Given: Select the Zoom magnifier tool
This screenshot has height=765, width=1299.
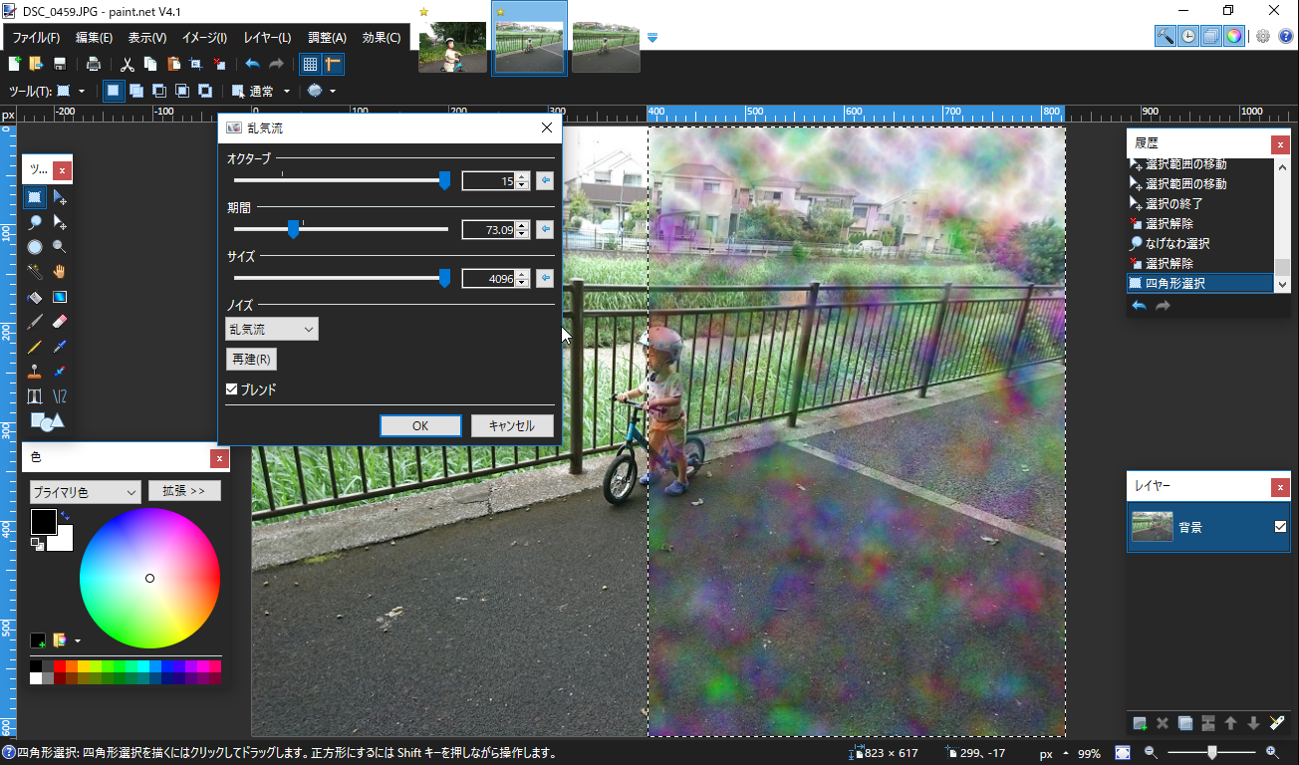Looking at the screenshot, I should [x=60, y=247].
